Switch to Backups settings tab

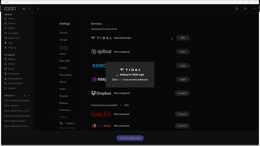[64, 103]
